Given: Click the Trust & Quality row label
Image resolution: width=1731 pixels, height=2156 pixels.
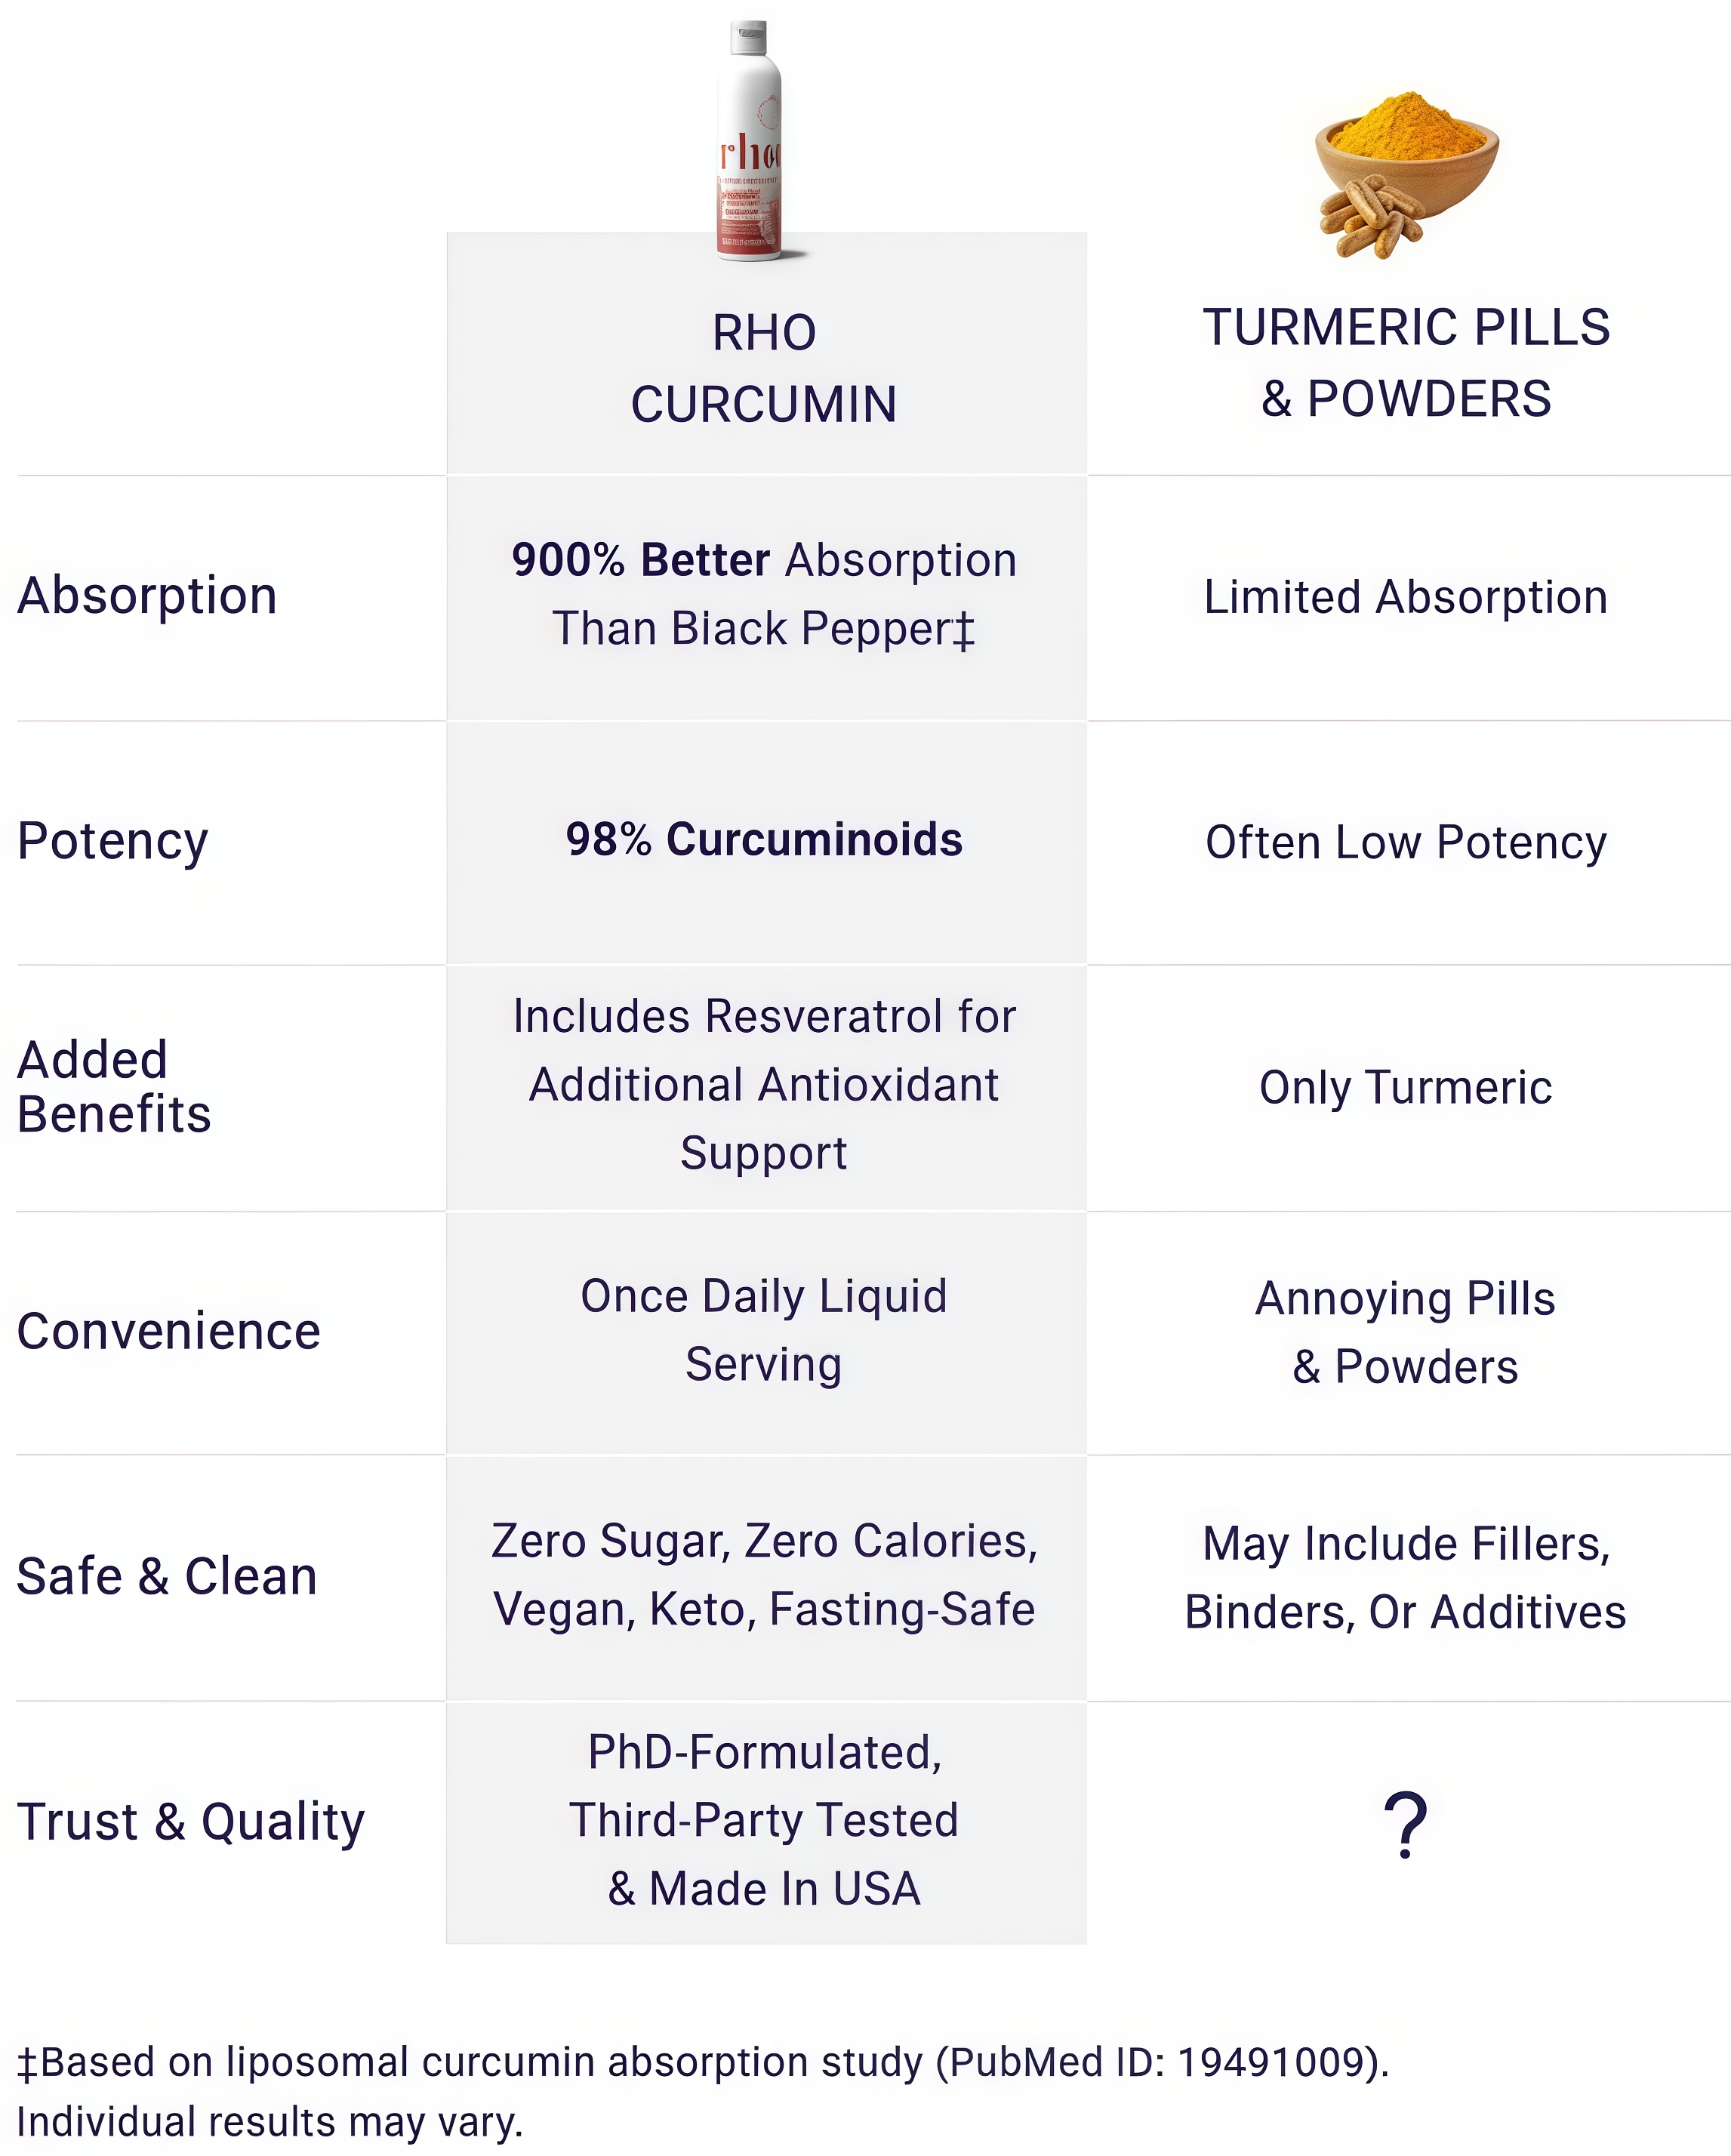Looking at the screenshot, I should pos(191,1821).
